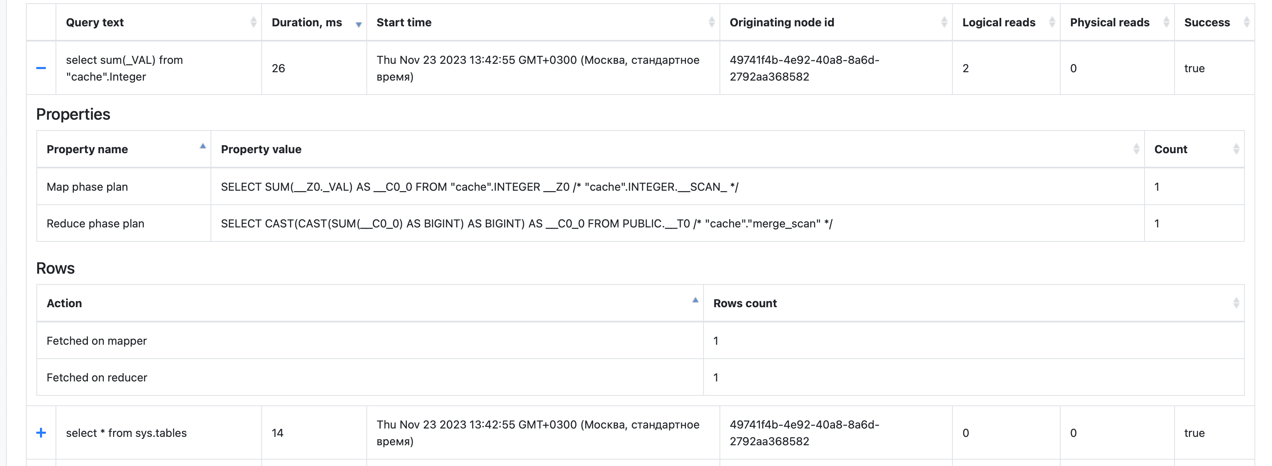Screen dimensions: 1272x466
Task: Sort by Logical reads sort icon
Action: click(1052, 22)
